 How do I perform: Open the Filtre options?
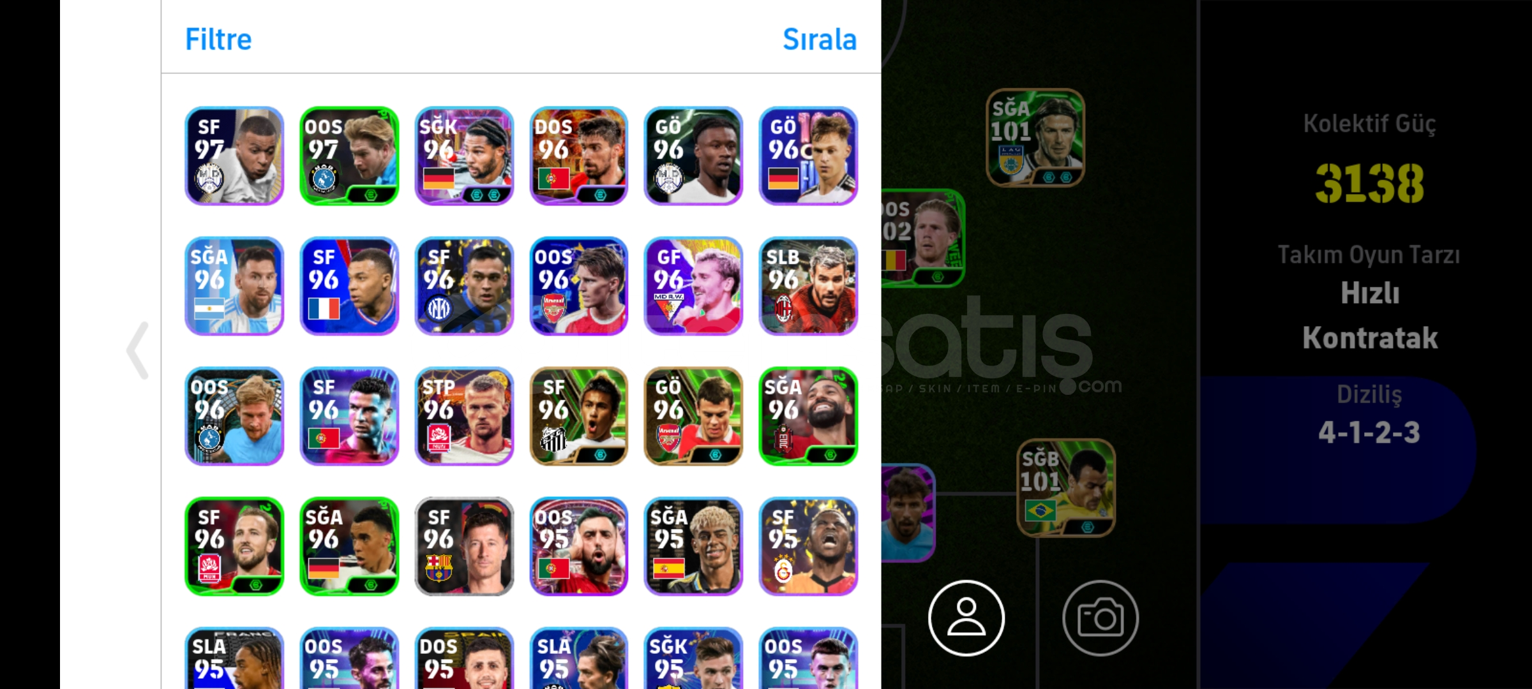(x=218, y=39)
